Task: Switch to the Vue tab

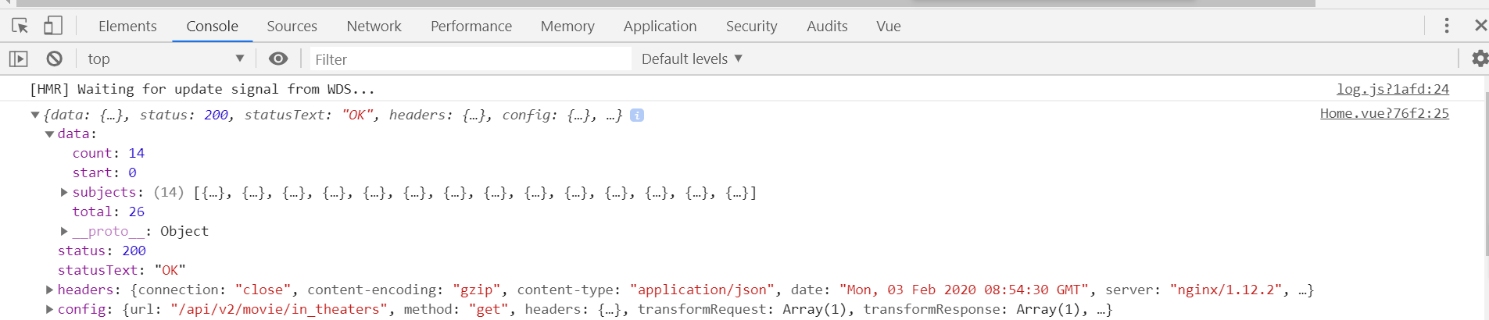Action: pos(889,26)
